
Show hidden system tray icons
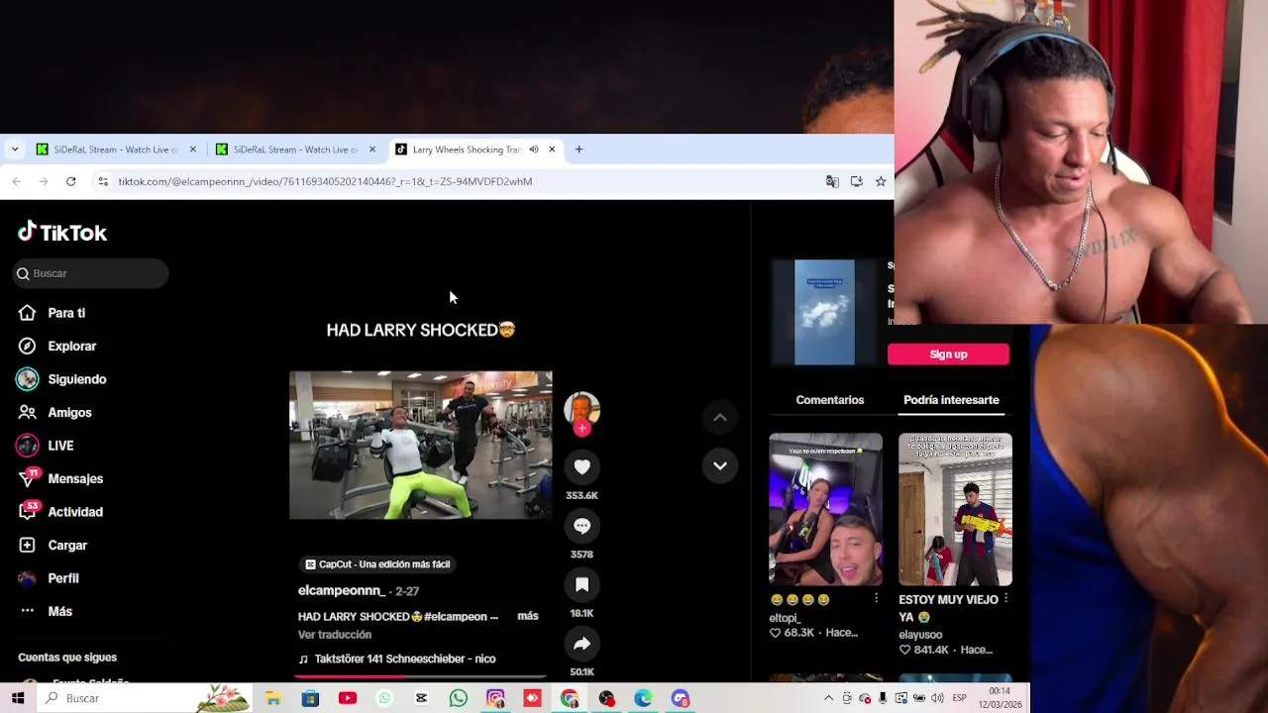[x=828, y=698]
